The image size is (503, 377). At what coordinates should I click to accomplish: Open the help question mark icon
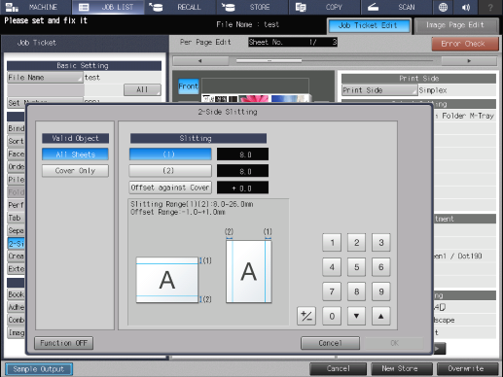point(490,7)
